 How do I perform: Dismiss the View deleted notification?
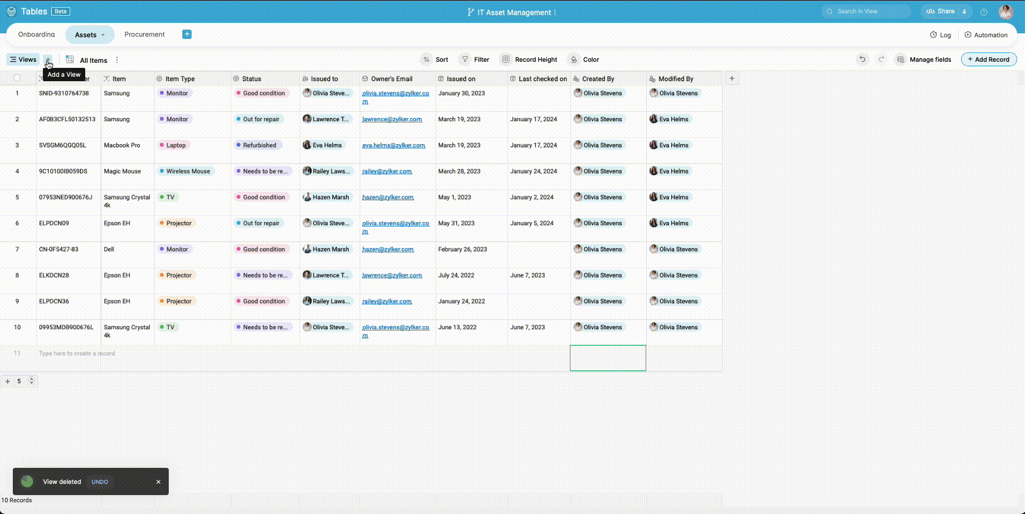pos(158,482)
